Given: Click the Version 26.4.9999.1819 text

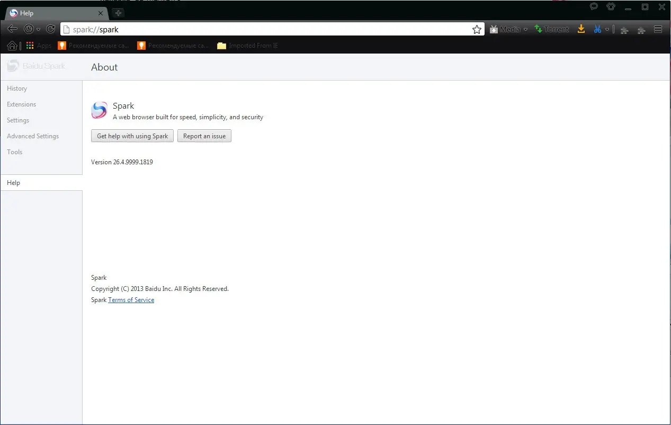Looking at the screenshot, I should click(122, 162).
